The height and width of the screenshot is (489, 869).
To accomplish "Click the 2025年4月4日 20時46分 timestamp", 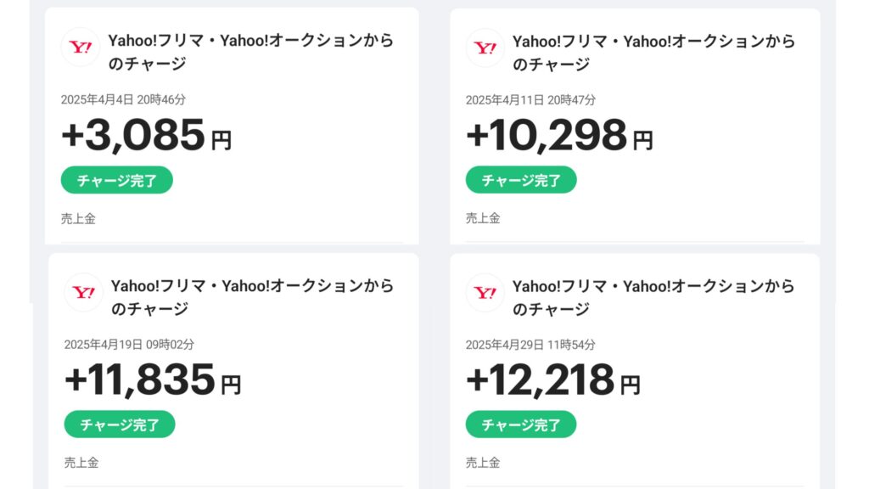I will point(123,100).
